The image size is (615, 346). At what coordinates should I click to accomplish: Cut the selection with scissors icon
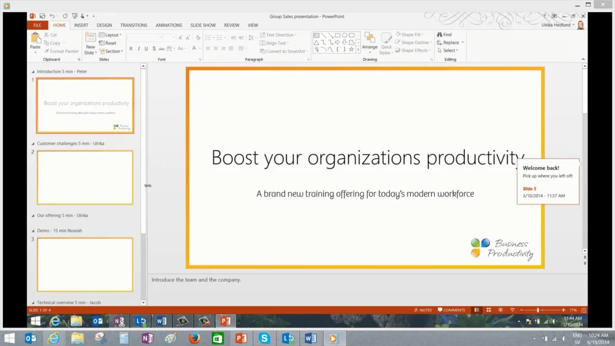tap(50, 35)
